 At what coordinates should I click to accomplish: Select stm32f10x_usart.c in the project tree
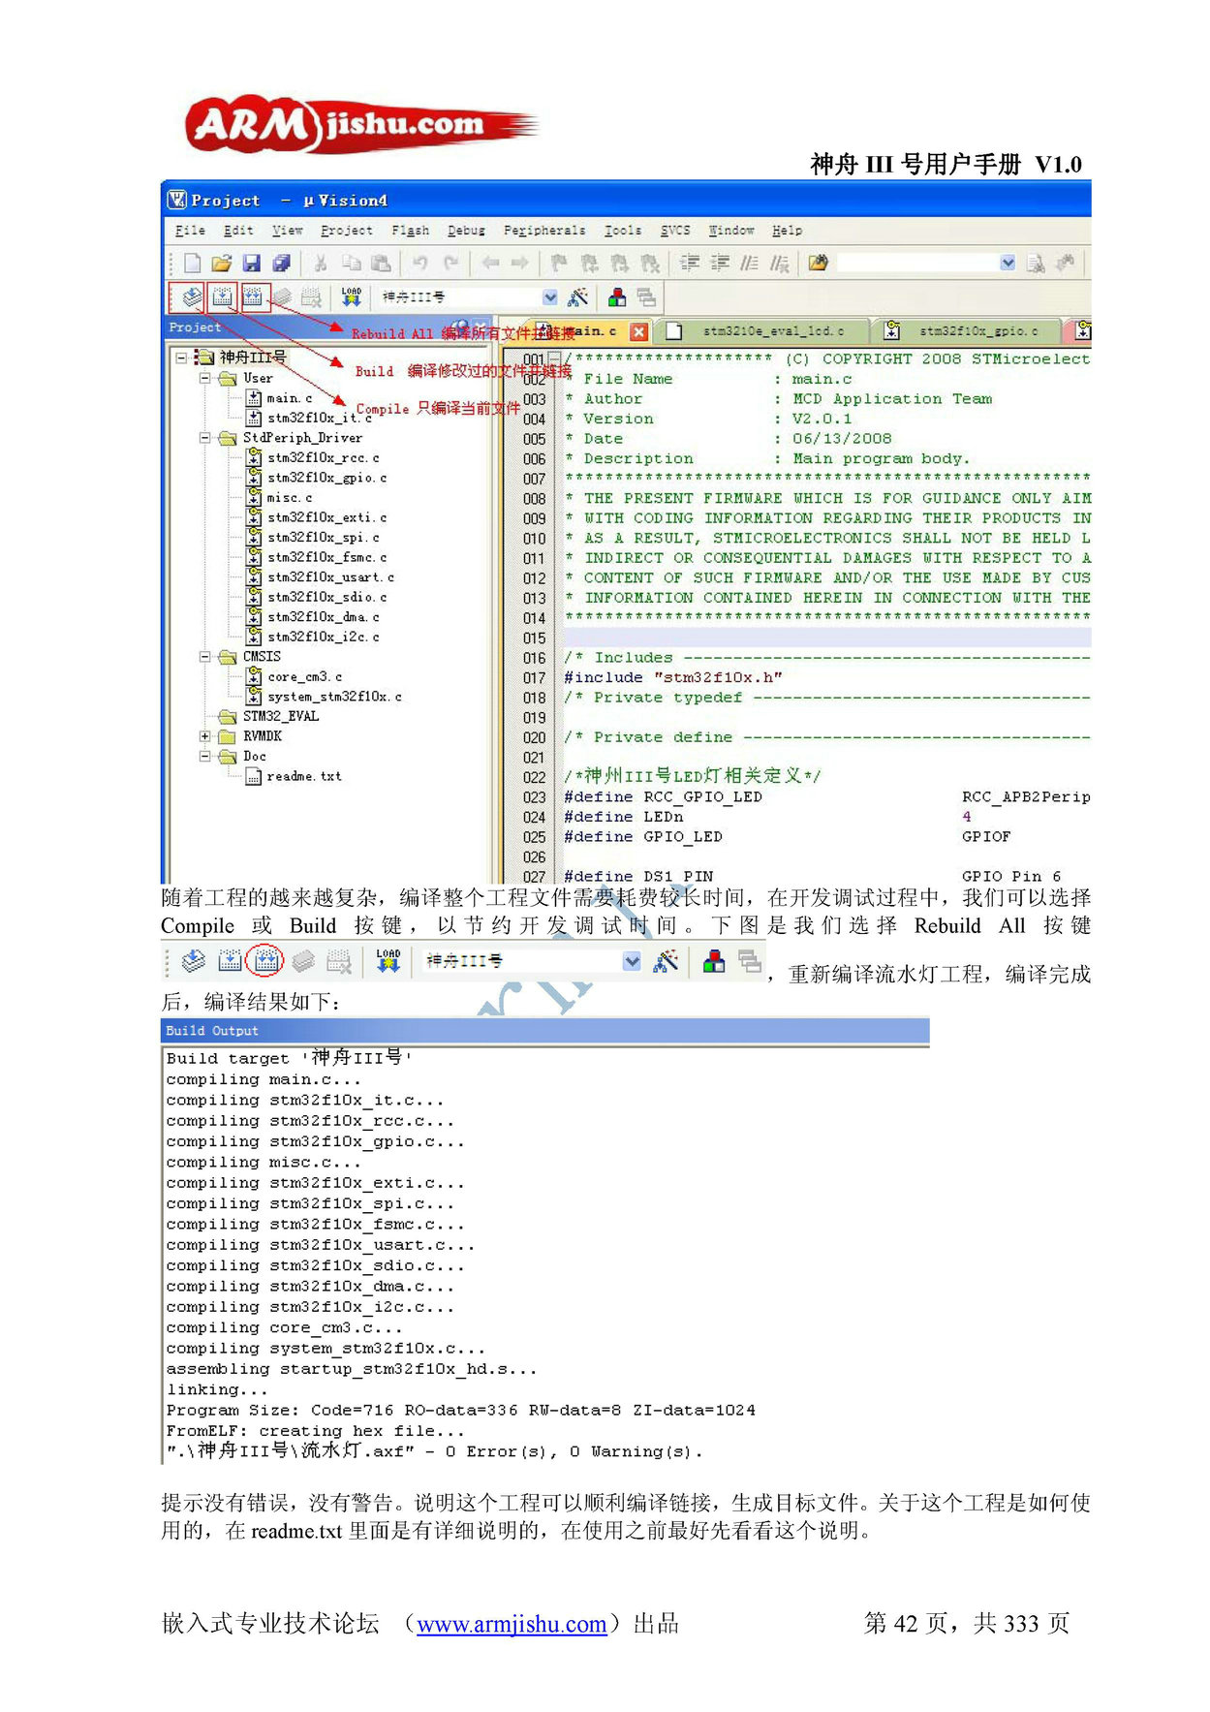click(x=330, y=577)
